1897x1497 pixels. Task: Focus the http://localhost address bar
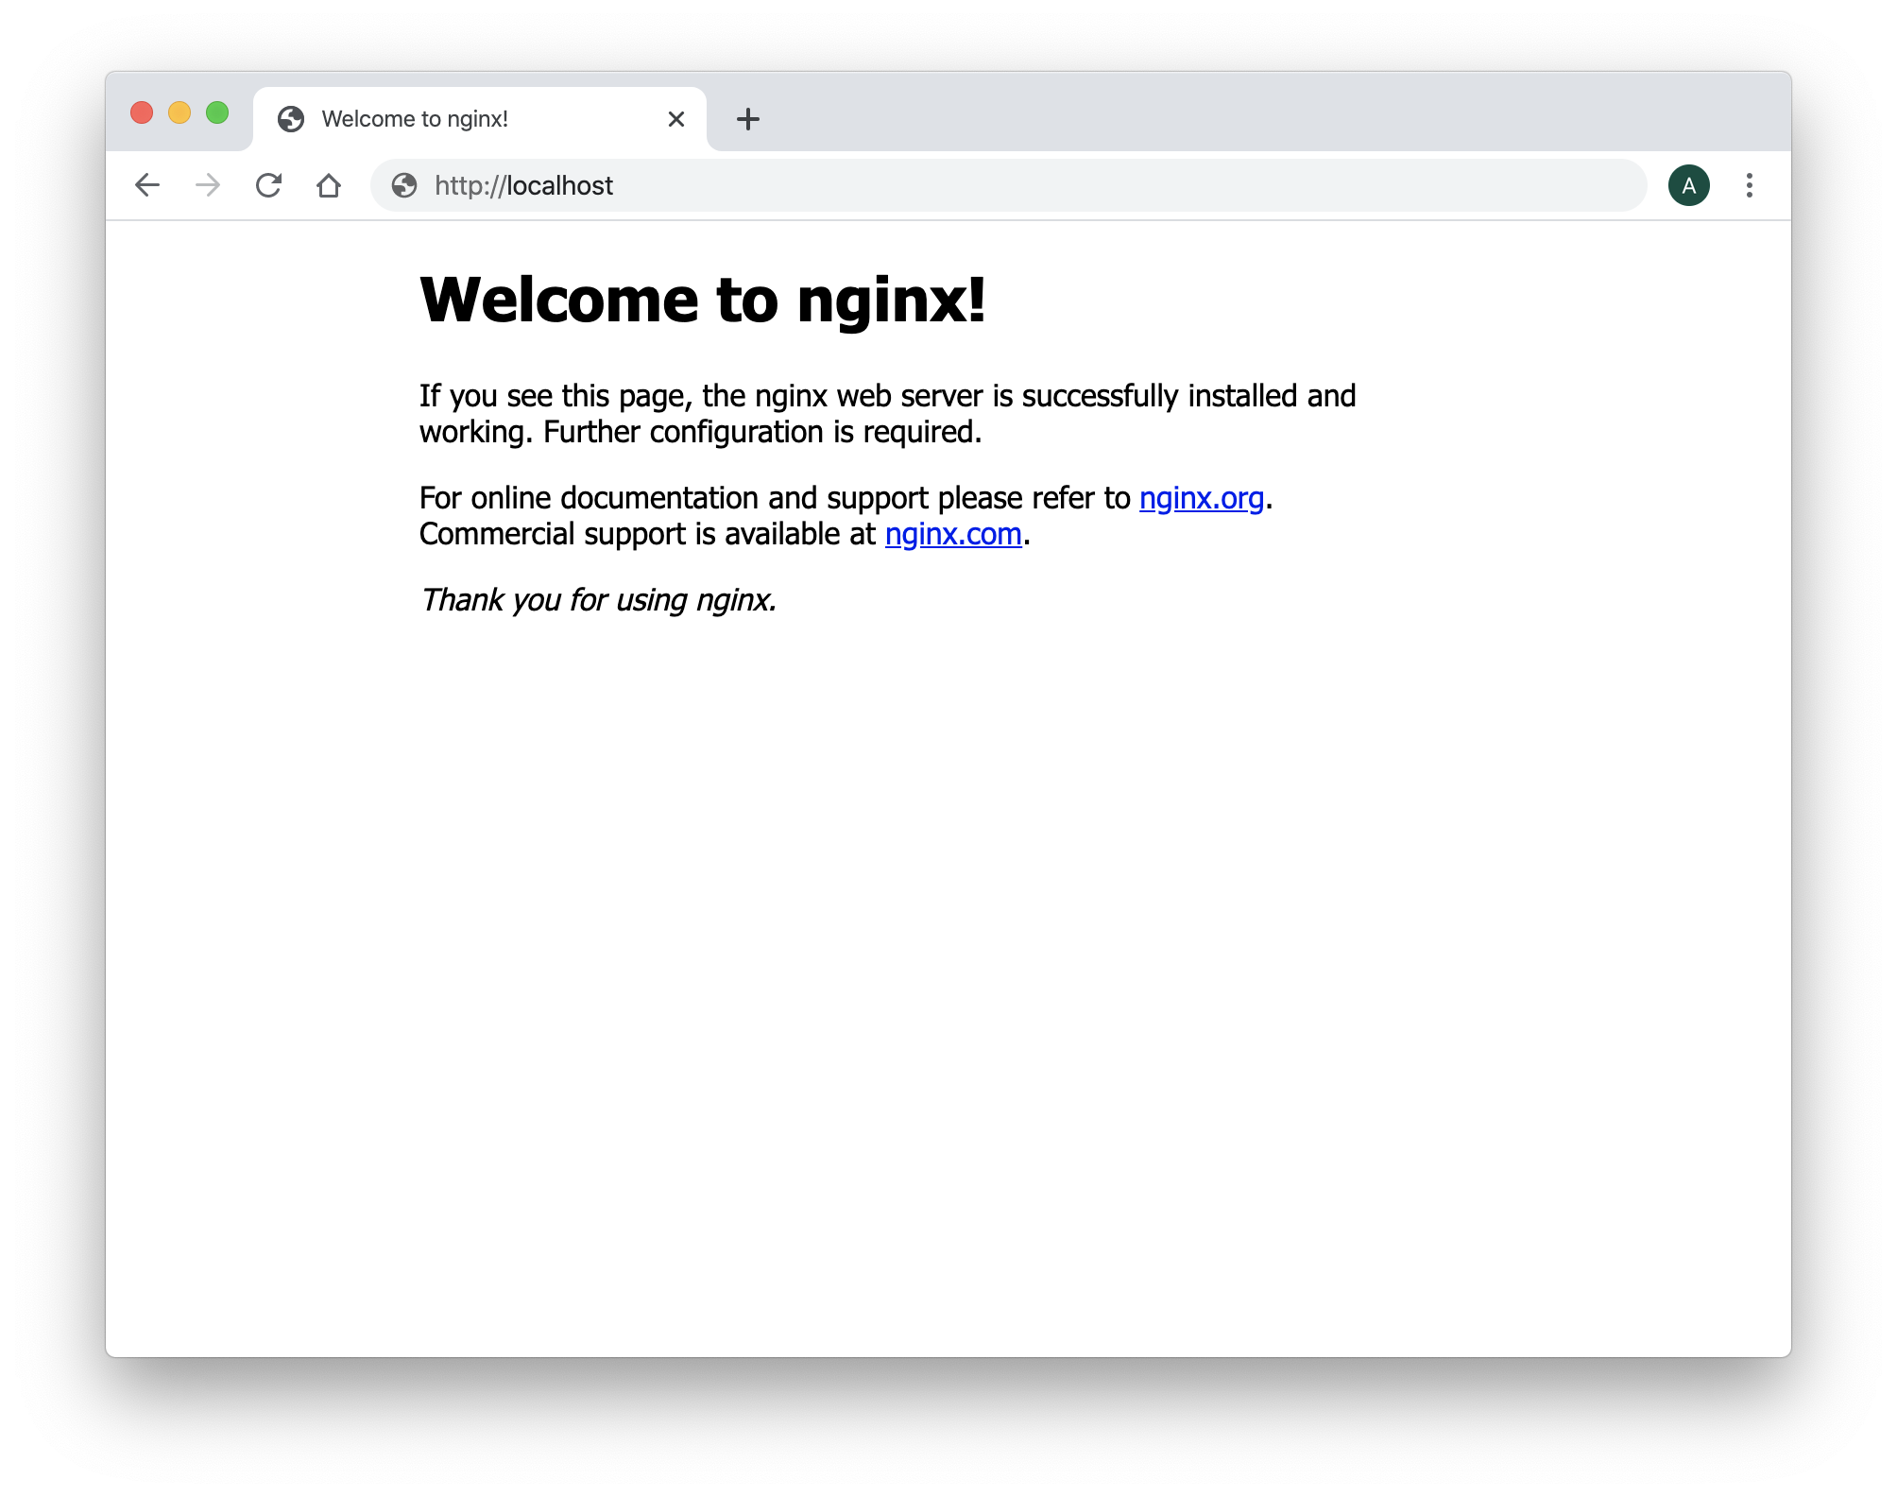1009,185
